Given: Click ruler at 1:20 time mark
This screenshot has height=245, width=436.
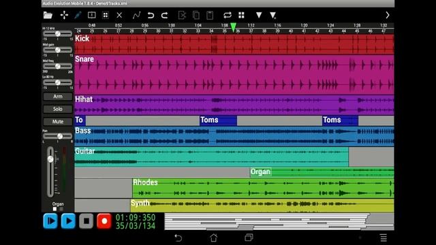Looking at the screenshot, I should pos(304,26).
